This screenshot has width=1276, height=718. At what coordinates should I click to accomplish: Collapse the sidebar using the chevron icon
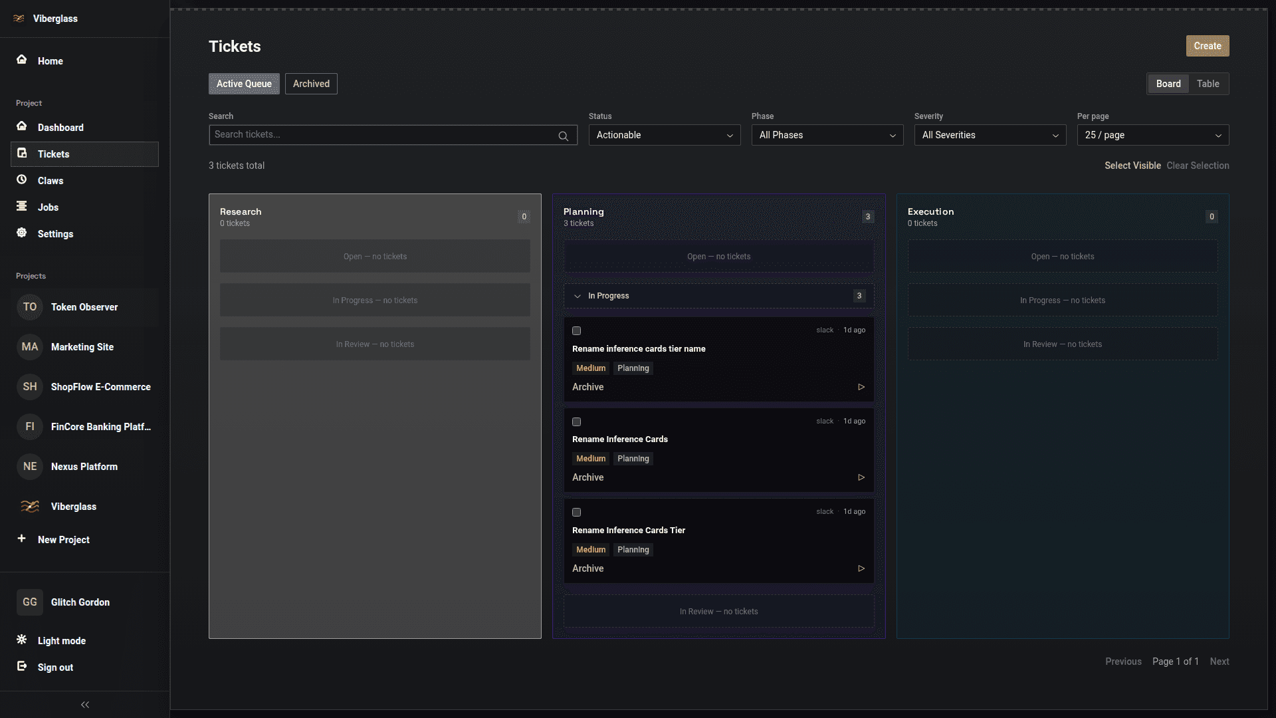(84, 705)
